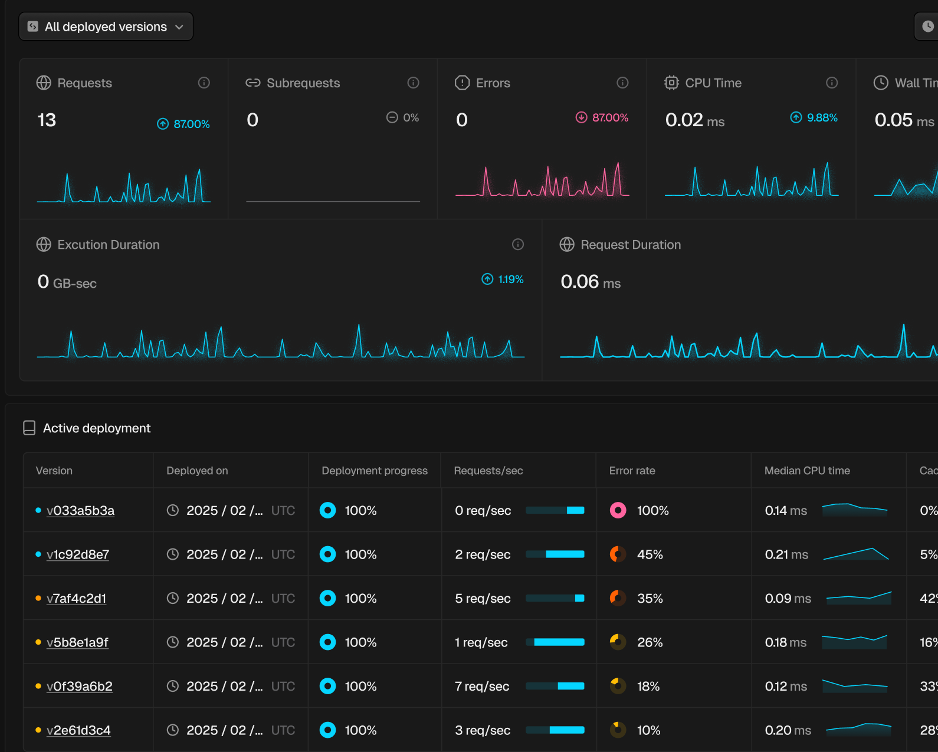Open version v033a5b3a link
The image size is (938, 752).
(x=80, y=511)
